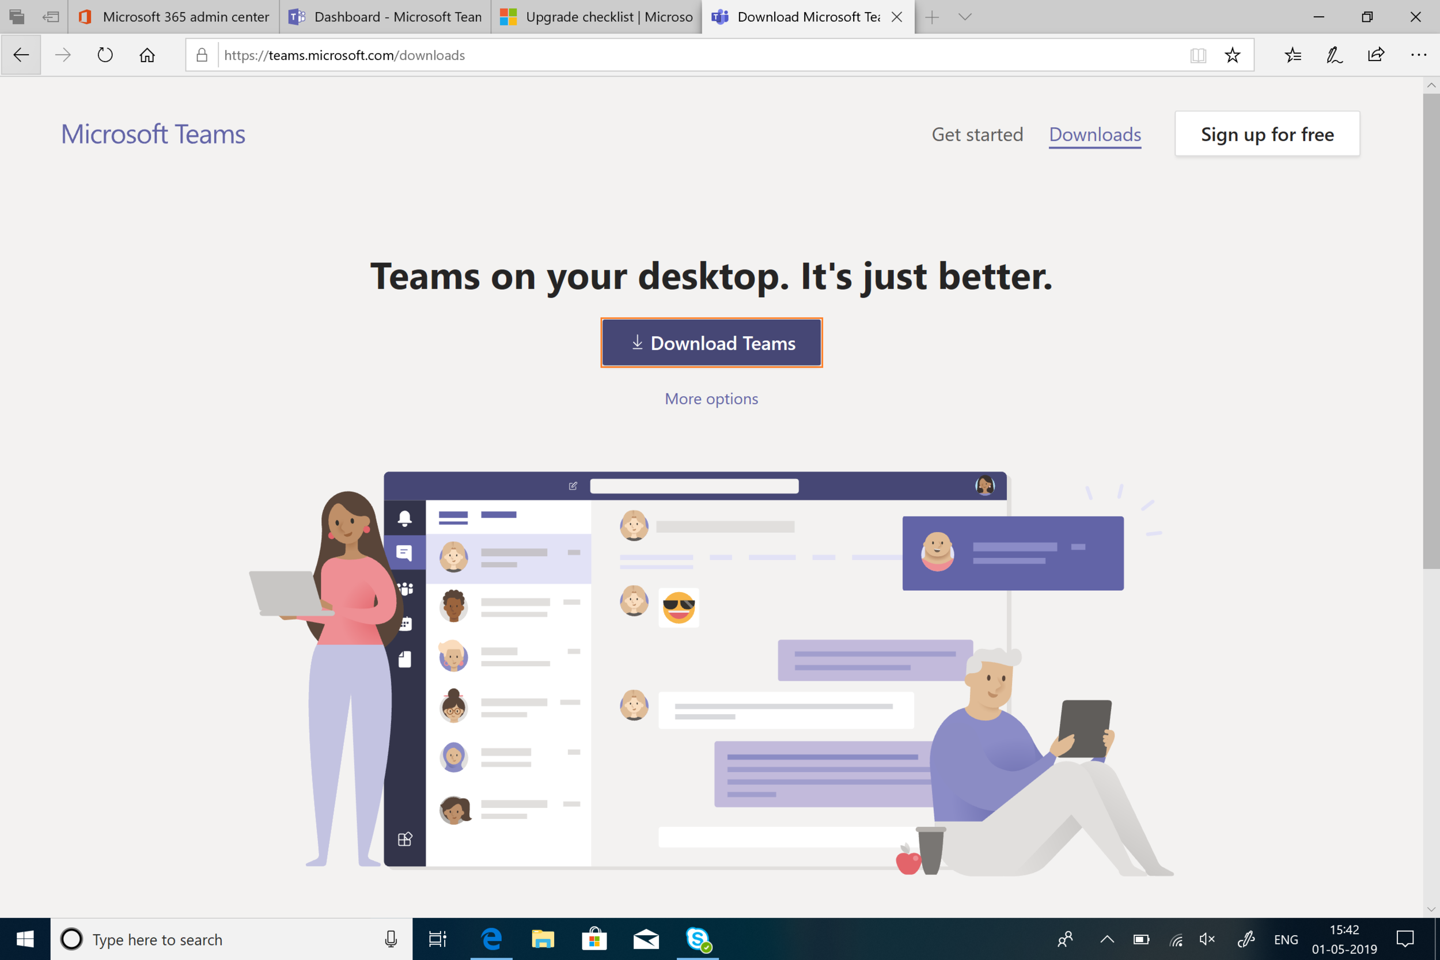Click the Cortana microphone icon

(x=391, y=939)
